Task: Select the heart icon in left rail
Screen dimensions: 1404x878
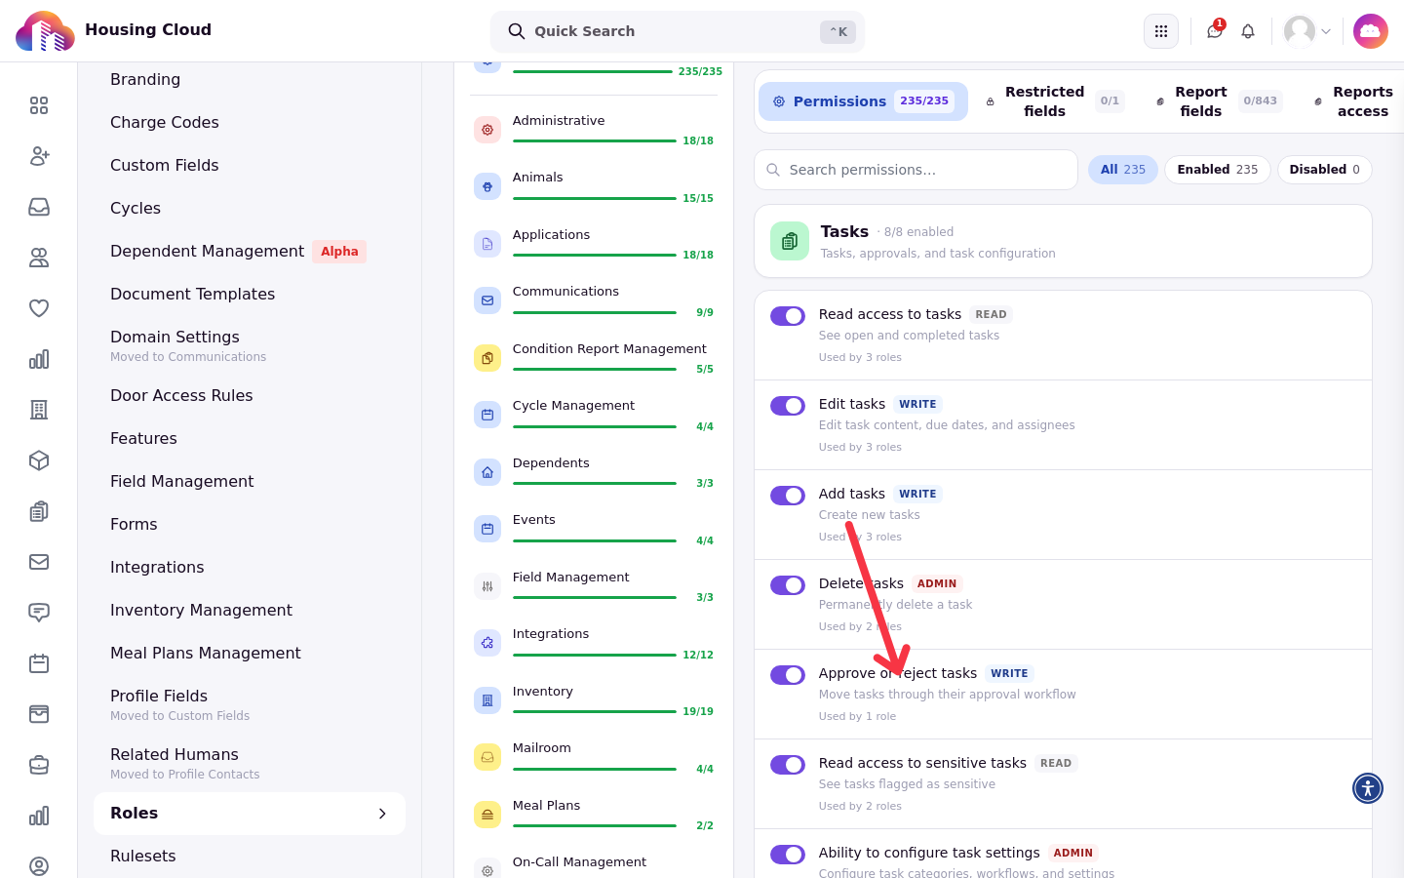Action: pyautogui.click(x=39, y=308)
